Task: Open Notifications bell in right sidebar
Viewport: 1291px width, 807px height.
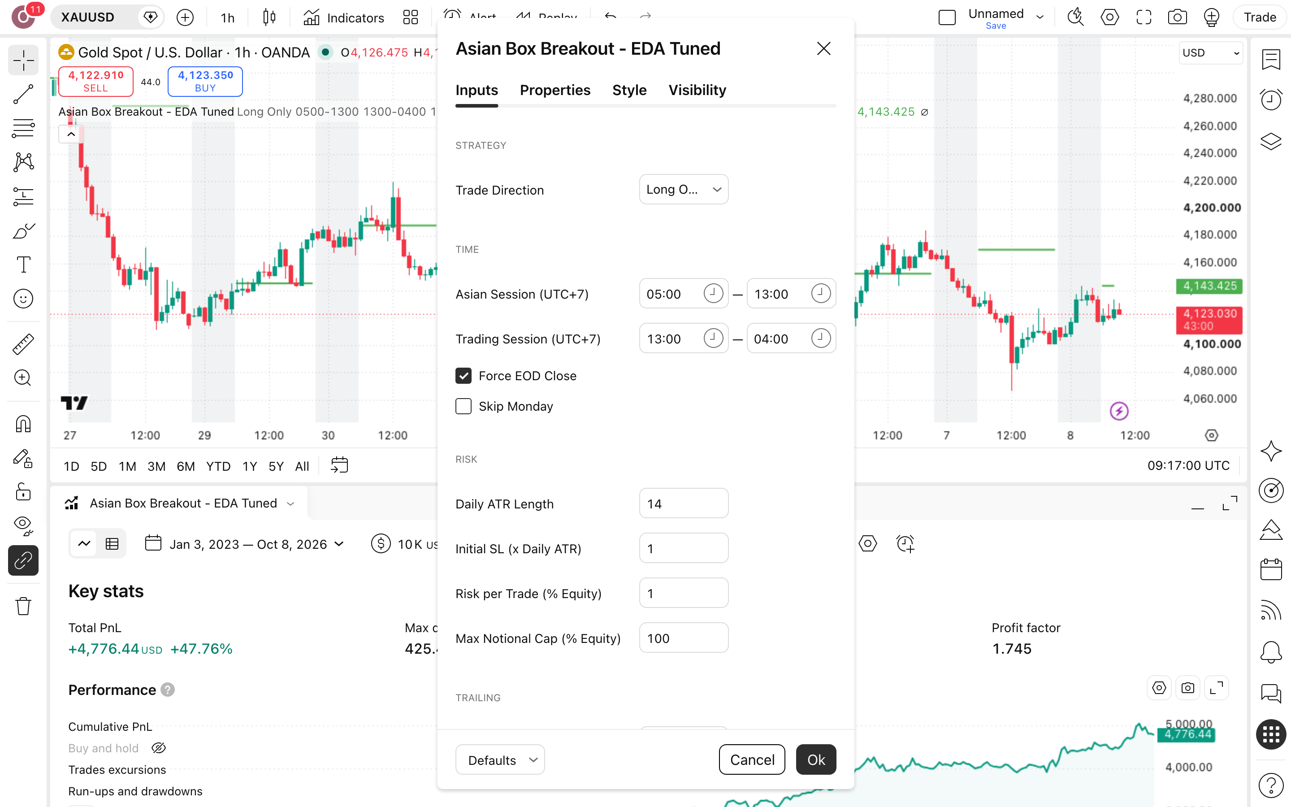Action: pyautogui.click(x=1271, y=652)
